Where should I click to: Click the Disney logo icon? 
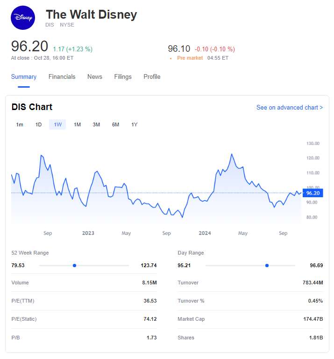(x=23, y=18)
